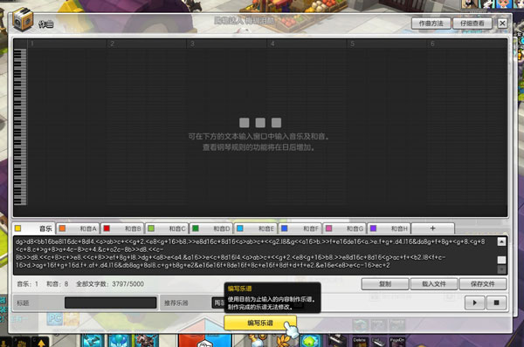The image size is (524, 347).
Task: Click measure marker 2 in the piano roll
Action: coord(112,44)
